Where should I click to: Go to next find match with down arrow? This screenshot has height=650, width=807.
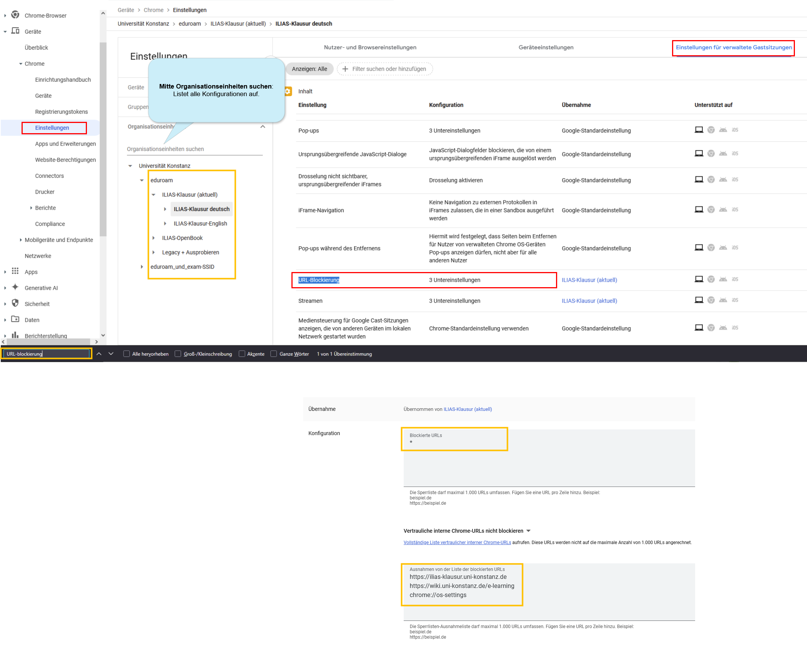tap(111, 354)
